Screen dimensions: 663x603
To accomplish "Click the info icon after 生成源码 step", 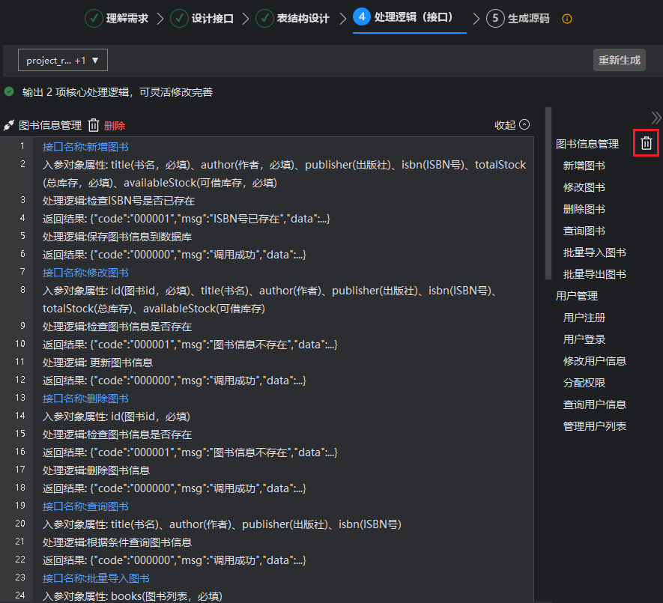I will click(x=567, y=19).
